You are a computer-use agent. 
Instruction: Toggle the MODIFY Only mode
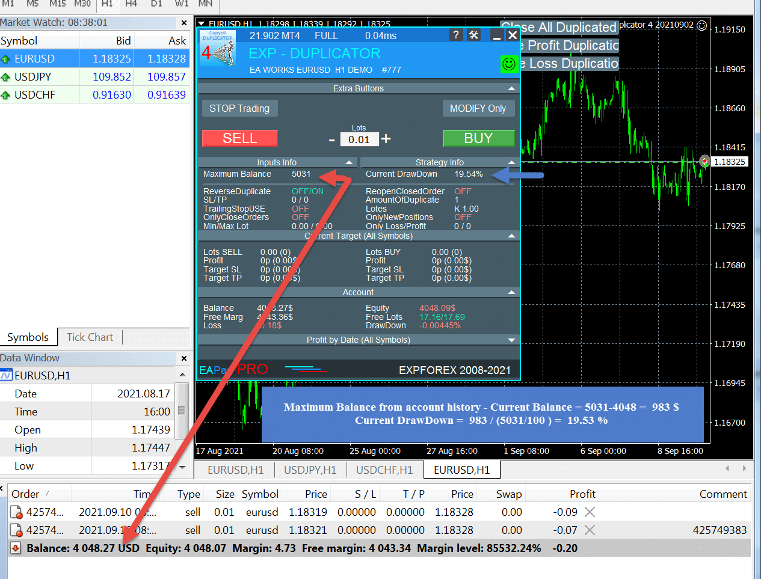point(478,108)
